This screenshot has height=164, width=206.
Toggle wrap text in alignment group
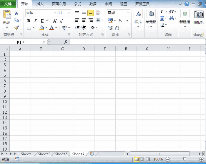98,13
